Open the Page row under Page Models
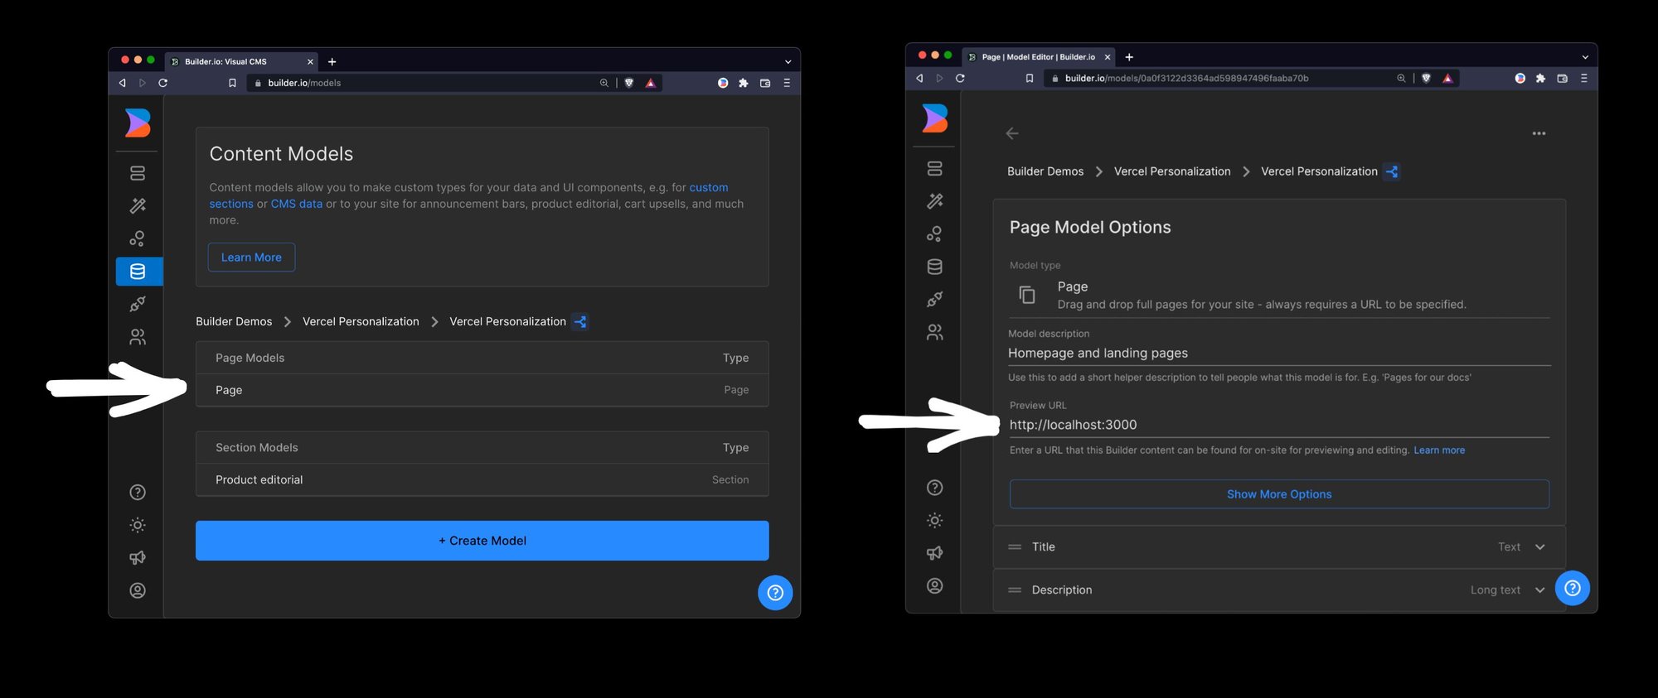Screen dimensions: 1658x698 coord(482,390)
